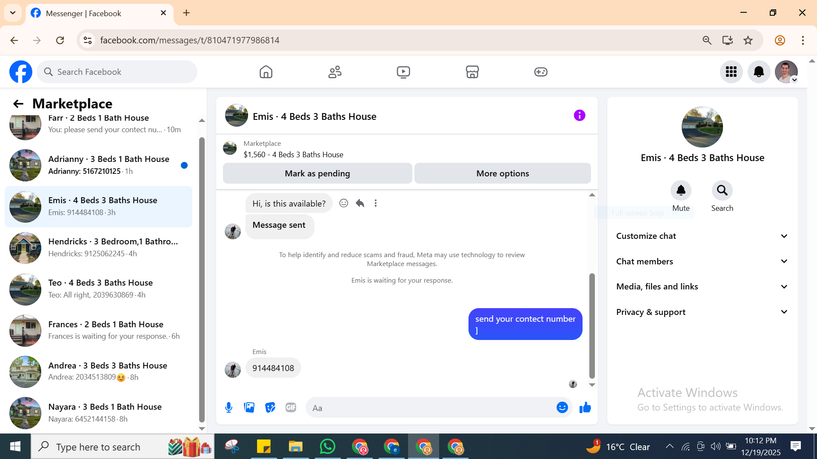Click the chat messages vertical scrollbar
Image resolution: width=817 pixels, height=459 pixels.
click(x=592, y=325)
